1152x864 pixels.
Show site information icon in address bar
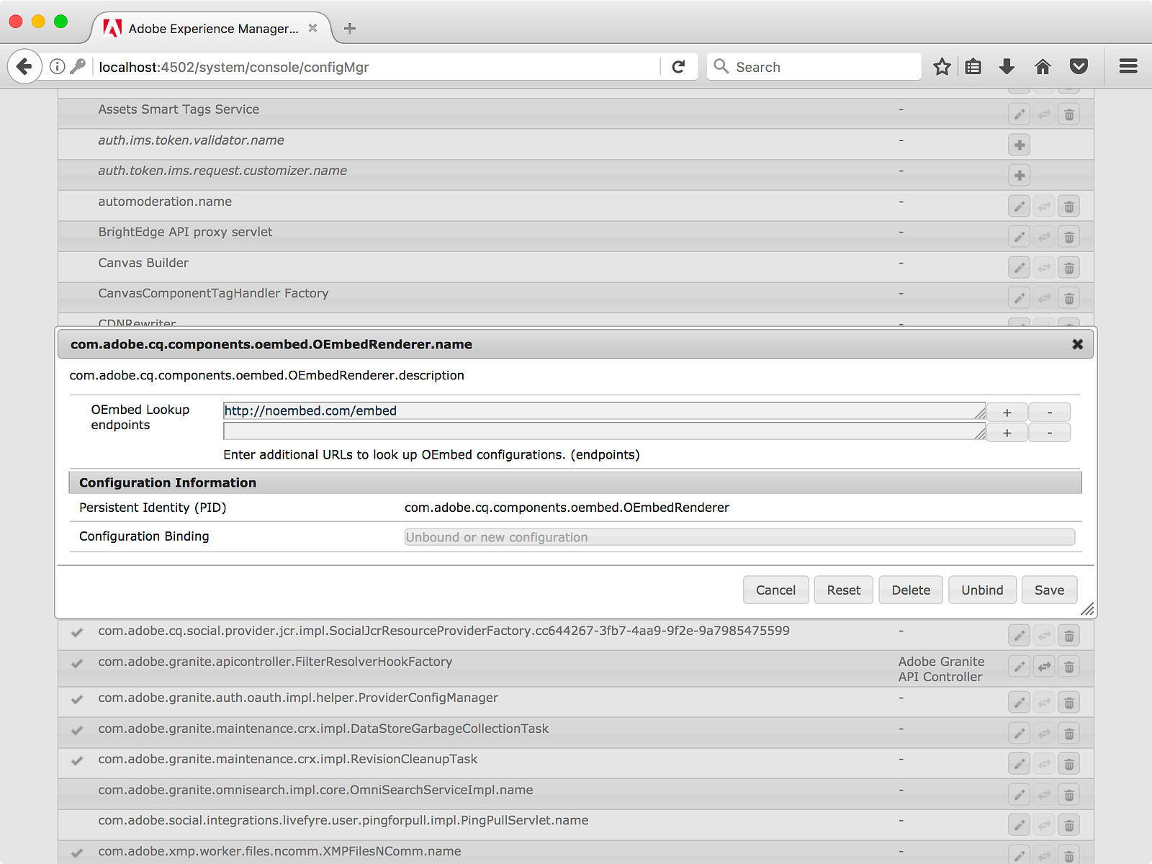pos(58,67)
